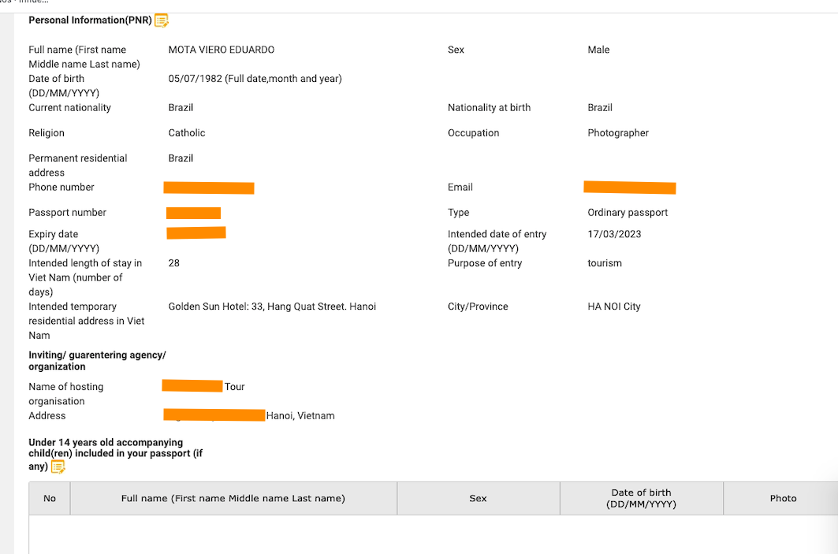Click the Expiry date label
This screenshot has height=554, width=838.
tap(64, 241)
